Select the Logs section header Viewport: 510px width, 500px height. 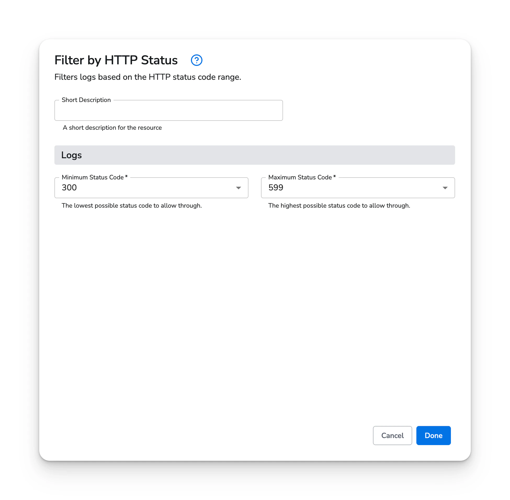point(71,155)
